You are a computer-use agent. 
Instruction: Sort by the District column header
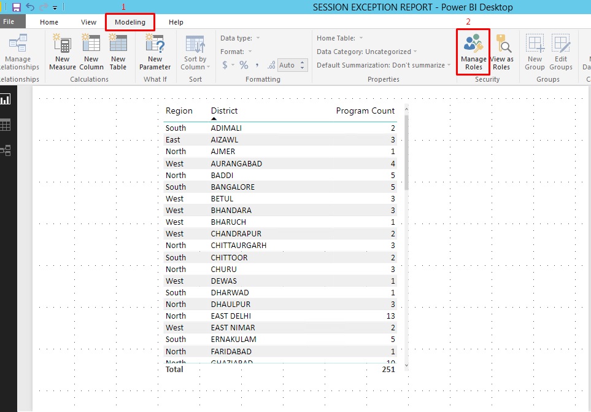click(224, 111)
